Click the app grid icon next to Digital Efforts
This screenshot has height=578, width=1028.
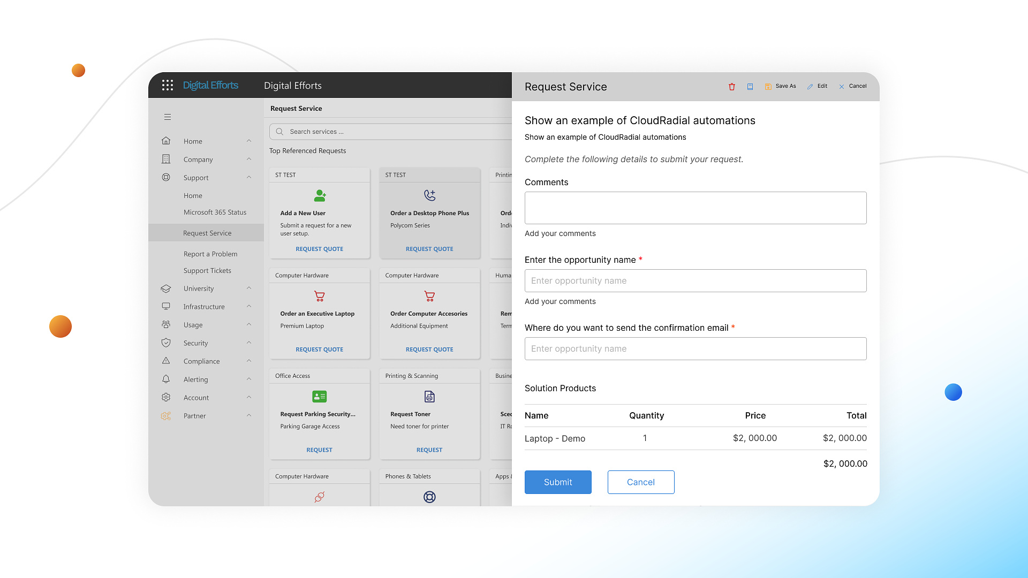167,85
